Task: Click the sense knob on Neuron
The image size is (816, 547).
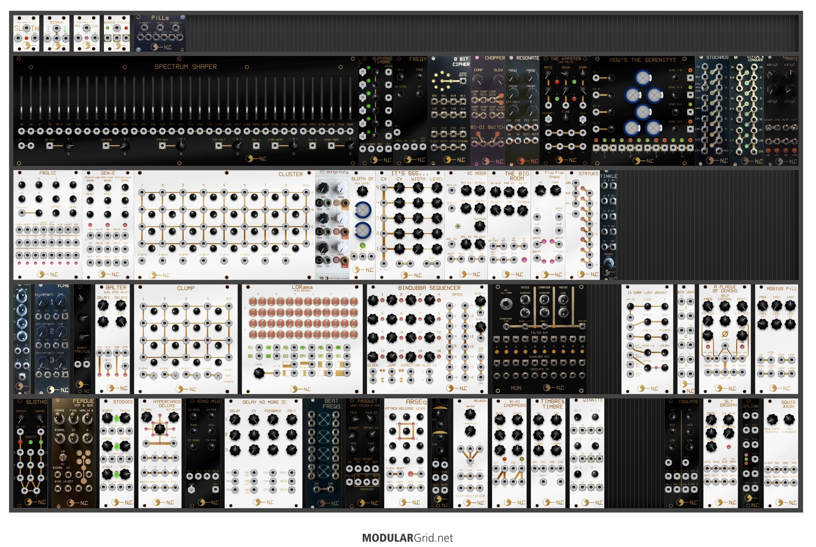Action: [470, 414]
